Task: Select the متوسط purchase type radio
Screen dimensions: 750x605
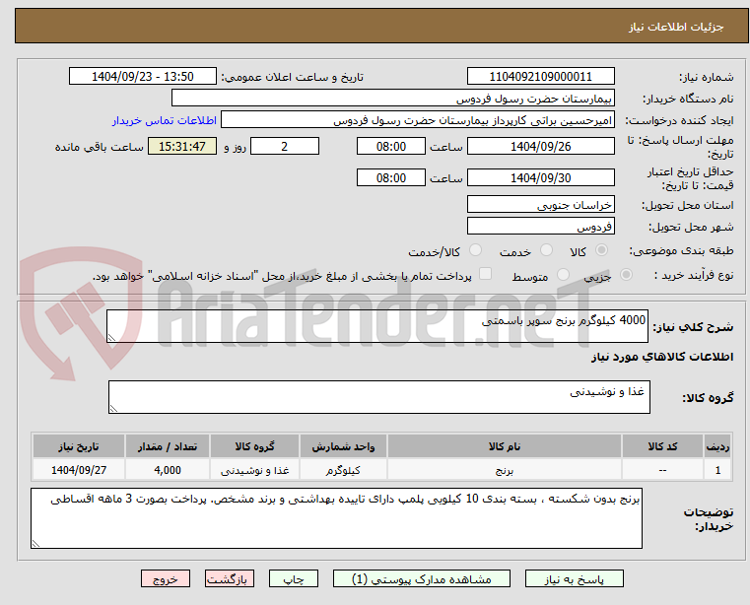Action: click(x=563, y=275)
